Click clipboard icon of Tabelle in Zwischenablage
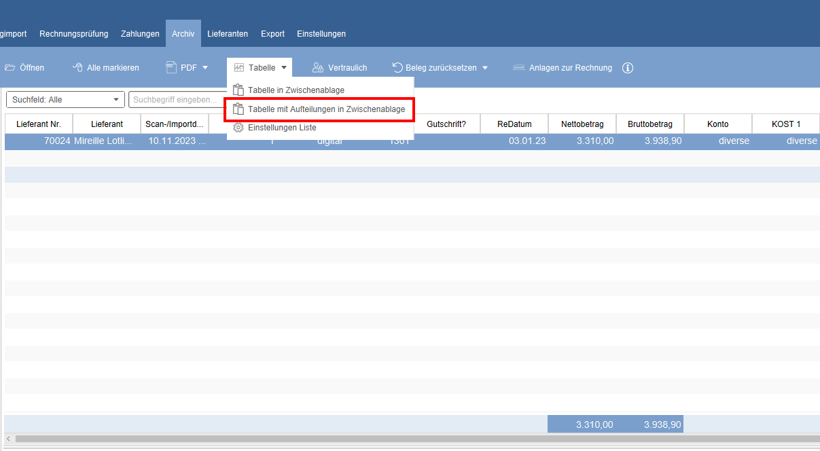This screenshot has height=451, width=820. pos(238,90)
